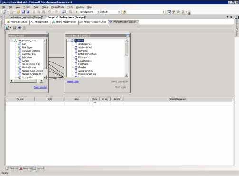Click the Find in Files toolbar icon

124,12
